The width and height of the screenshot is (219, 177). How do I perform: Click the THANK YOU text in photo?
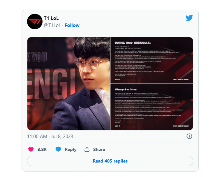37,57
